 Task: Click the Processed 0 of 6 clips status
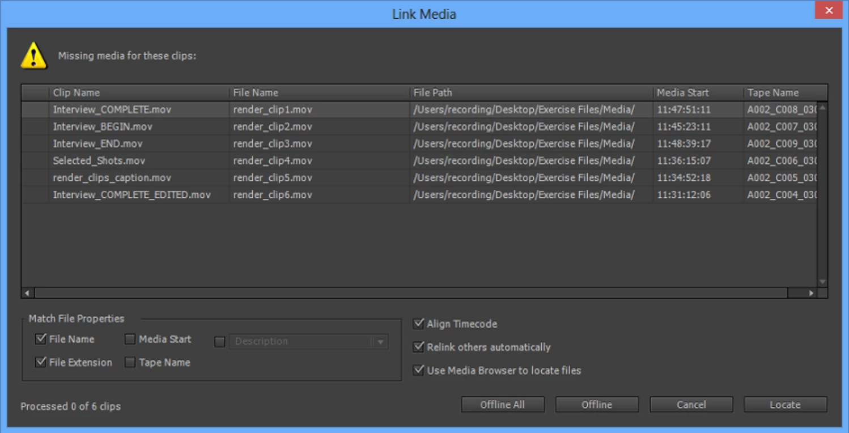coord(70,406)
